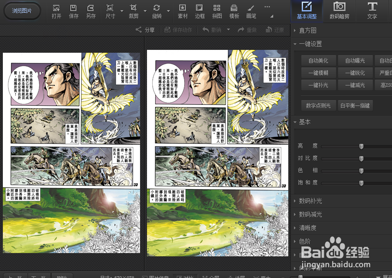Click the 浏览图片 browse button
The width and height of the screenshot is (392, 278).
click(x=22, y=11)
